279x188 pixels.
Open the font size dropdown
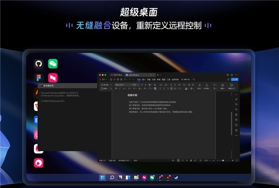coord(138,85)
